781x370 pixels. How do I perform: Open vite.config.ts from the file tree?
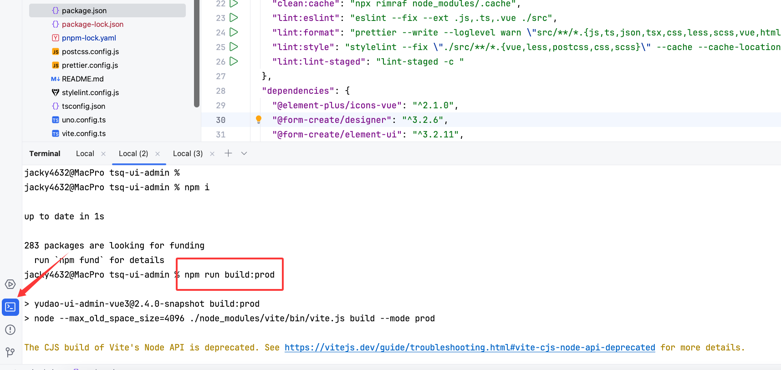click(x=84, y=133)
